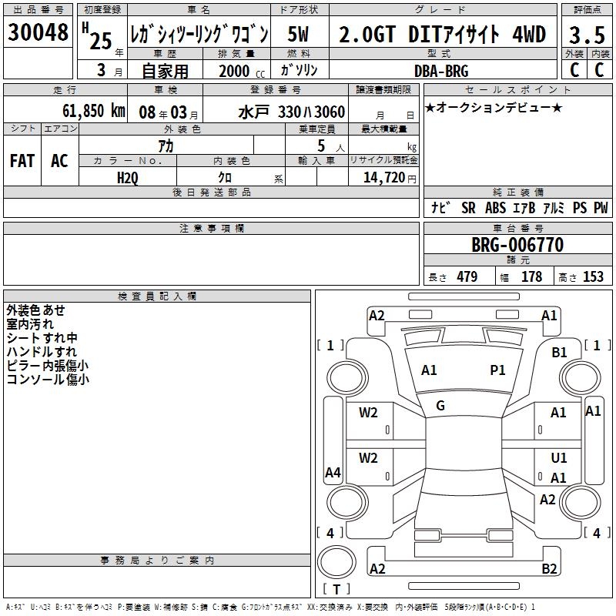Click the color number H2Q
Viewport: 616px width, 616px height.
pos(128,178)
